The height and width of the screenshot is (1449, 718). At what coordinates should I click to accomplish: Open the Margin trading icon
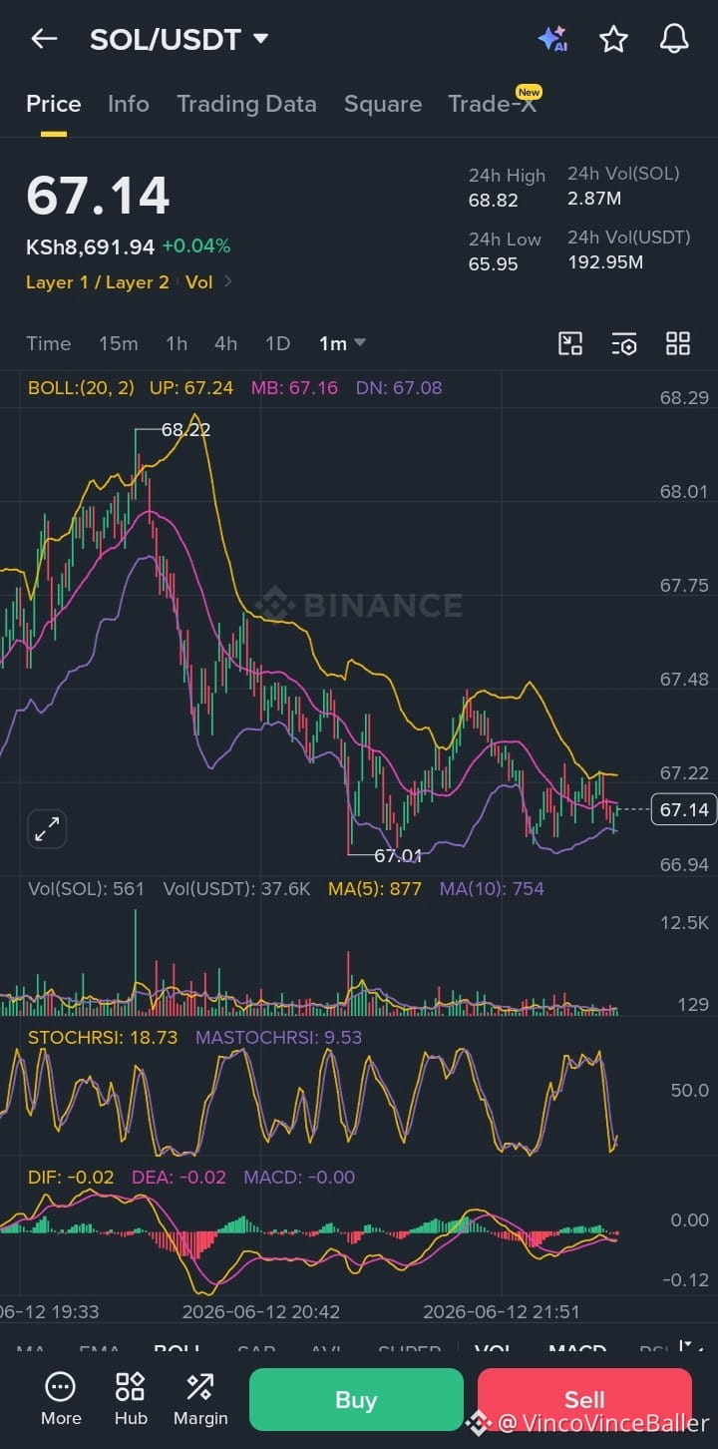[200, 1399]
